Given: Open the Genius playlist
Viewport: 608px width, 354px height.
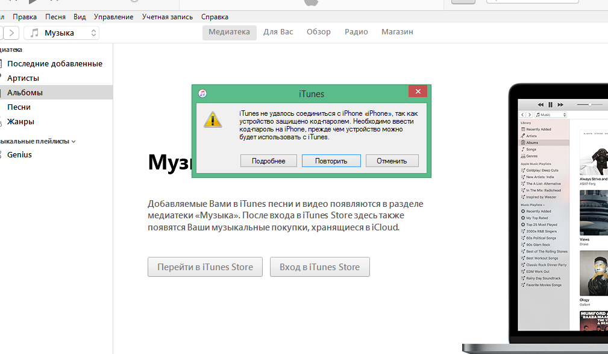Looking at the screenshot, I should tap(19, 154).
